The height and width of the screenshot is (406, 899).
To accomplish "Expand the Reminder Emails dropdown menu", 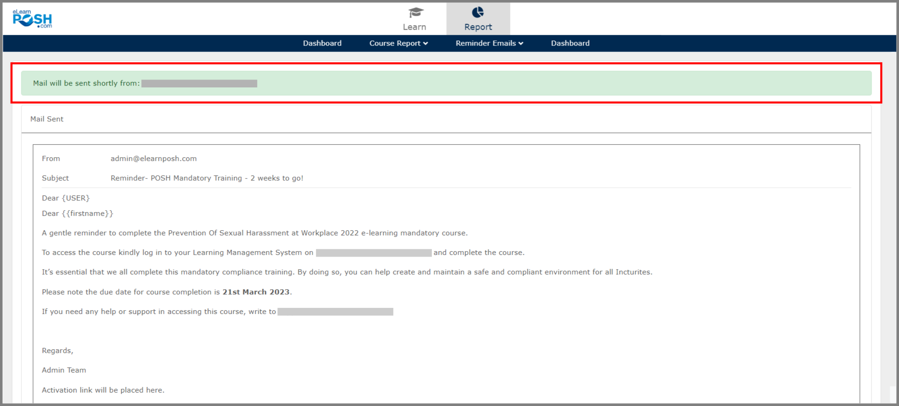I will click(485, 43).
